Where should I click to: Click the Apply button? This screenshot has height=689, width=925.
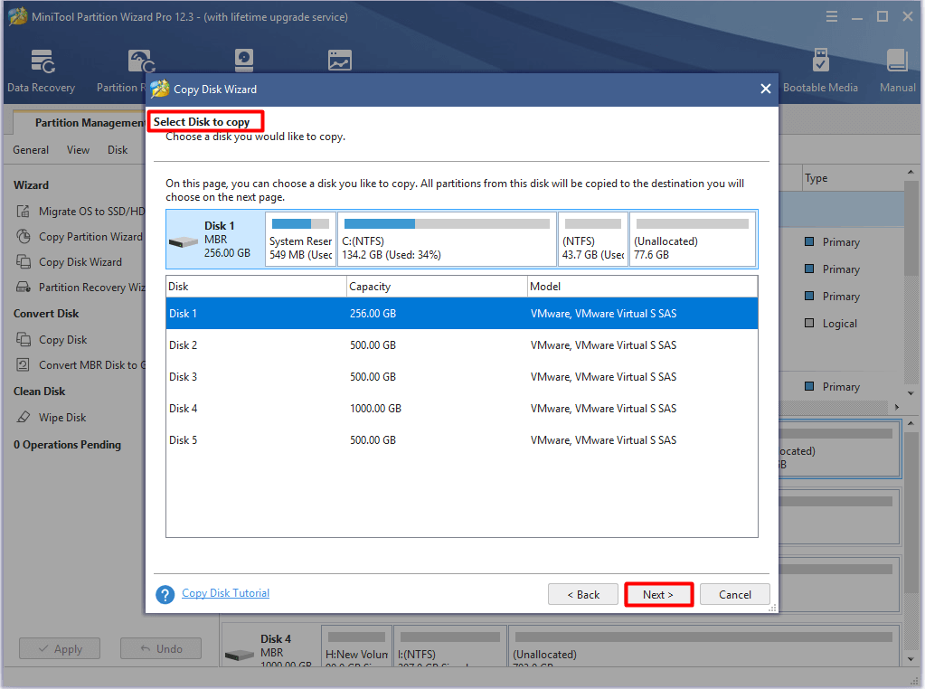click(60, 649)
